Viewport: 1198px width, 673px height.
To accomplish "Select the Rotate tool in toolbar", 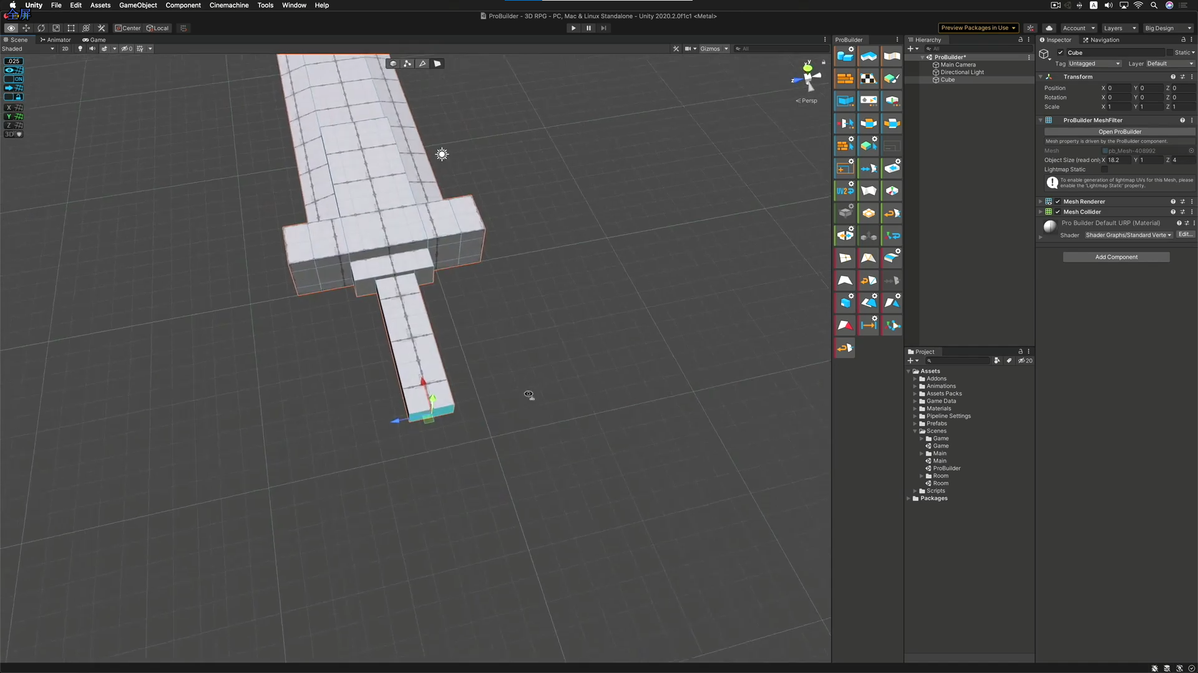I will [x=41, y=28].
